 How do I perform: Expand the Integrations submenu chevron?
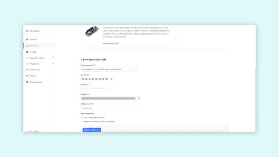[53, 63]
